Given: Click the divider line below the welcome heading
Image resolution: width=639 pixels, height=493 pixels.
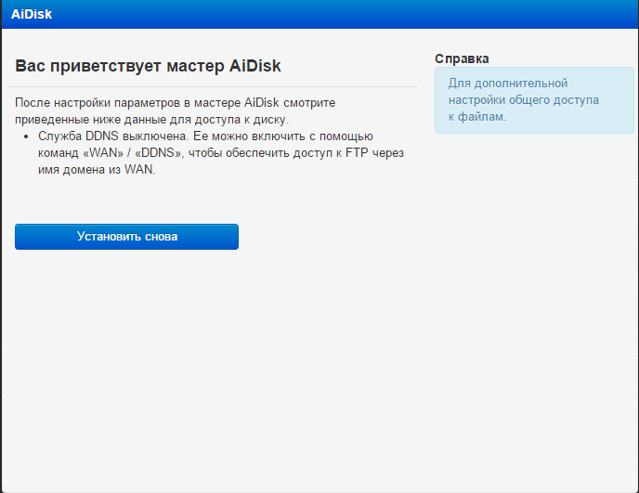Looking at the screenshot, I should (214, 86).
